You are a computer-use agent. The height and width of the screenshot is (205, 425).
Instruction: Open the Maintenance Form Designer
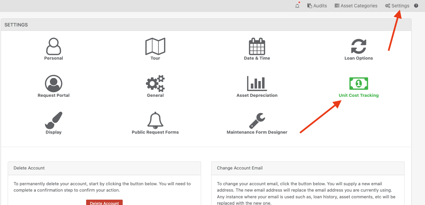257,123
